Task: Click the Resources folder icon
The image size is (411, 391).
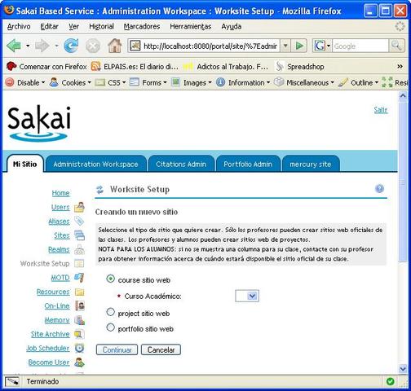Action: pos(79,292)
